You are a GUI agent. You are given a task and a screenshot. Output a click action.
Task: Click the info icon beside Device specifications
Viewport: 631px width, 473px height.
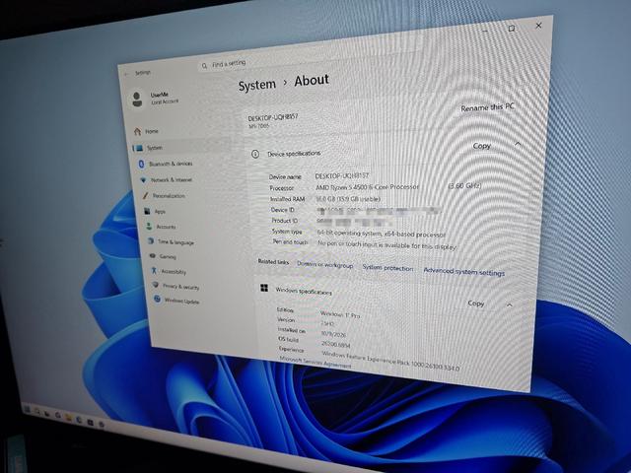click(255, 154)
